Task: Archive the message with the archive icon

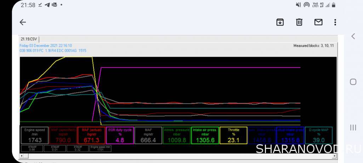Action: (x=280, y=22)
